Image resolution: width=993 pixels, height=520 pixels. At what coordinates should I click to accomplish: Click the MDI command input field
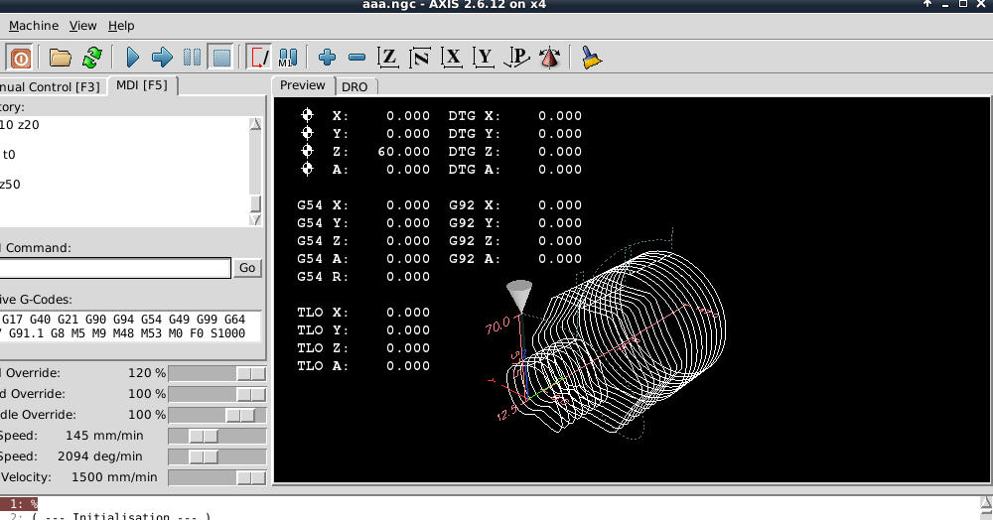click(x=114, y=268)
